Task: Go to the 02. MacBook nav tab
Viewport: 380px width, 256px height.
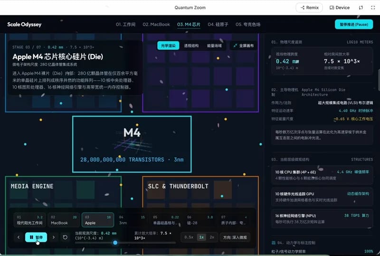Action: tap(156, 25)
